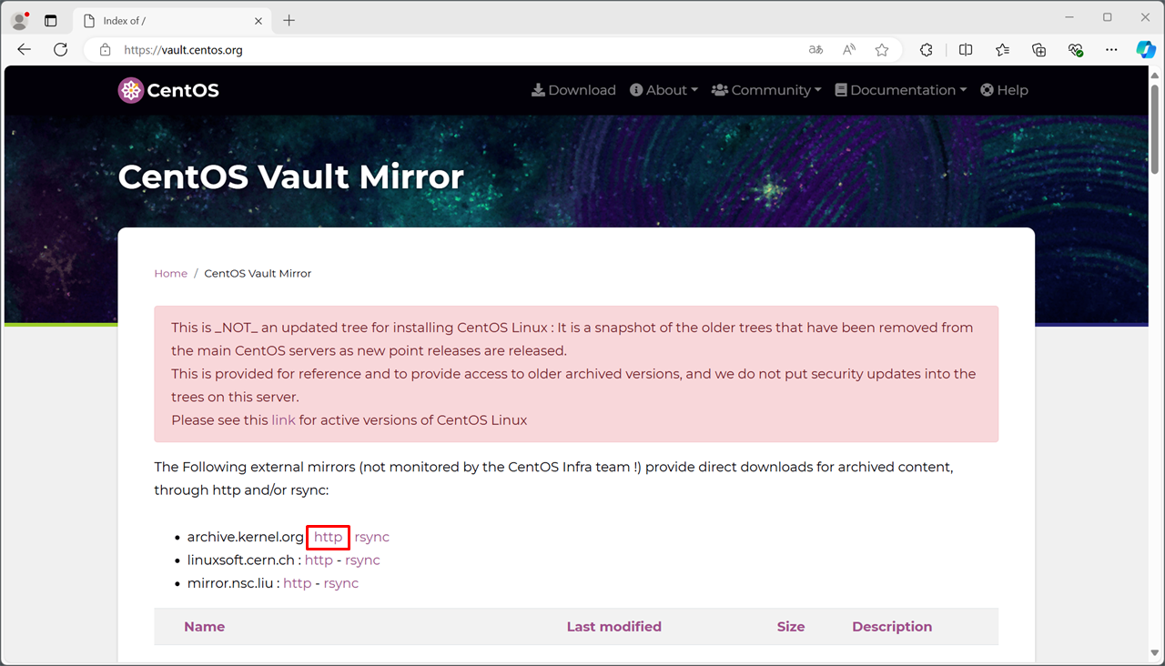Image resolution: width=1165 pixels, height=666 pixels.
Task: Click the Read aloud icon in the address bar
Action: point(848,50)
